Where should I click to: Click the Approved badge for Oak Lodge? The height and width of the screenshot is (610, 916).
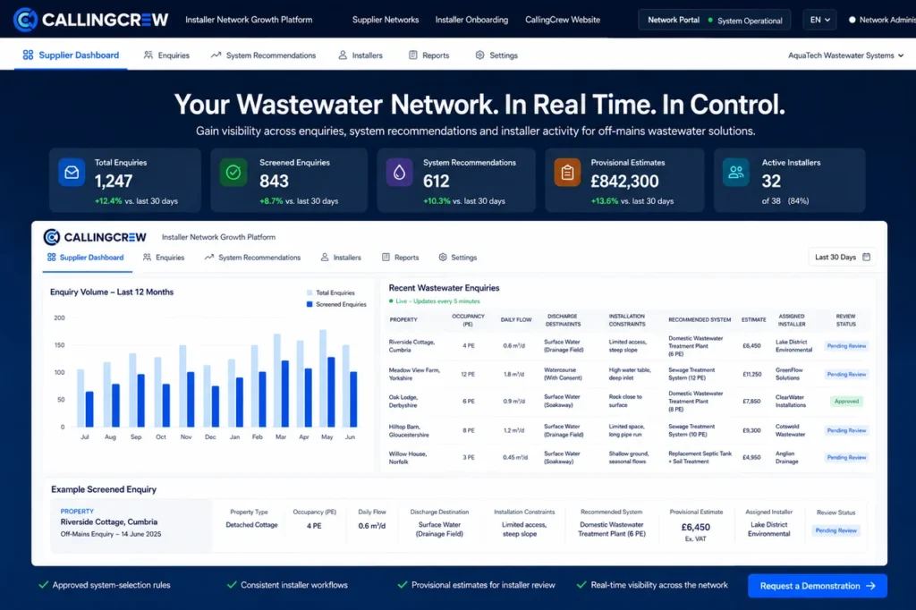[846, 402]
